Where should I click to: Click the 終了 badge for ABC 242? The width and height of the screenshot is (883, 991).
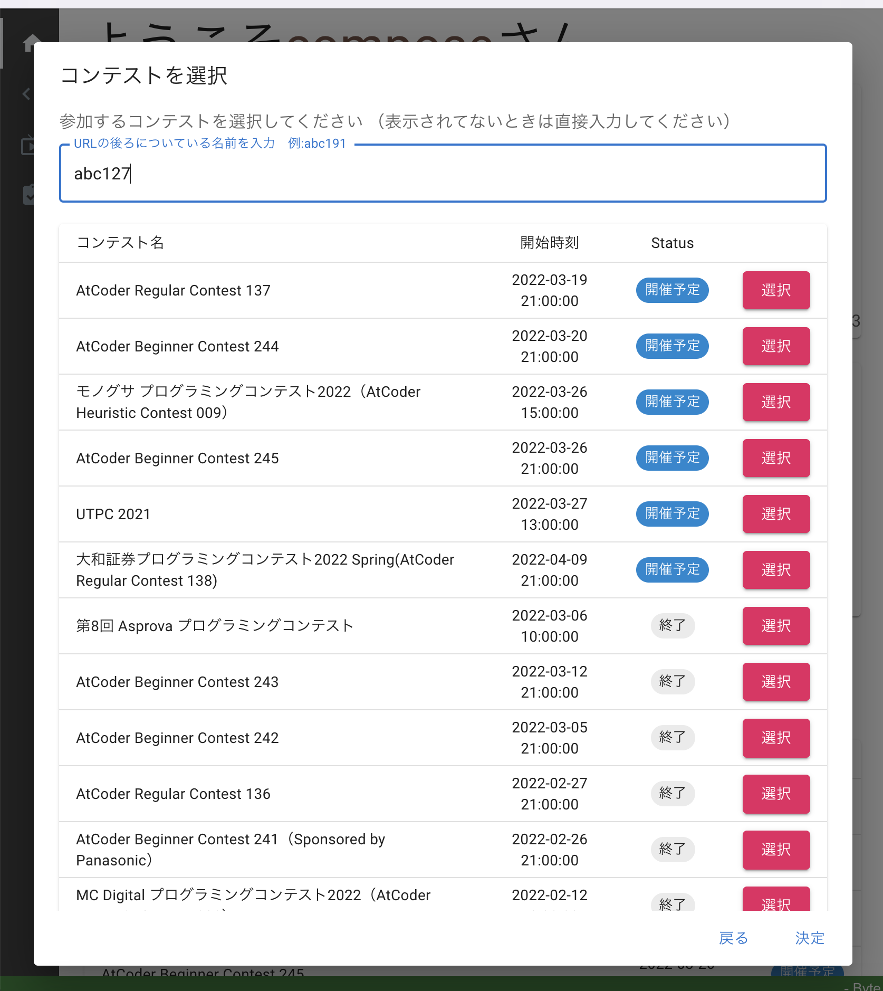pyautogui.click(x=673, y=737)
